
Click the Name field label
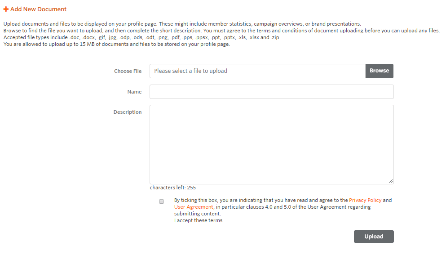click(x=134, y=92)
